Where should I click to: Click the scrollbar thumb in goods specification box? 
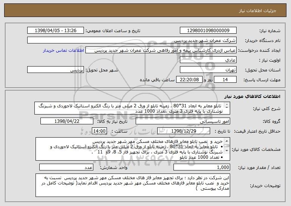(227, 146)
